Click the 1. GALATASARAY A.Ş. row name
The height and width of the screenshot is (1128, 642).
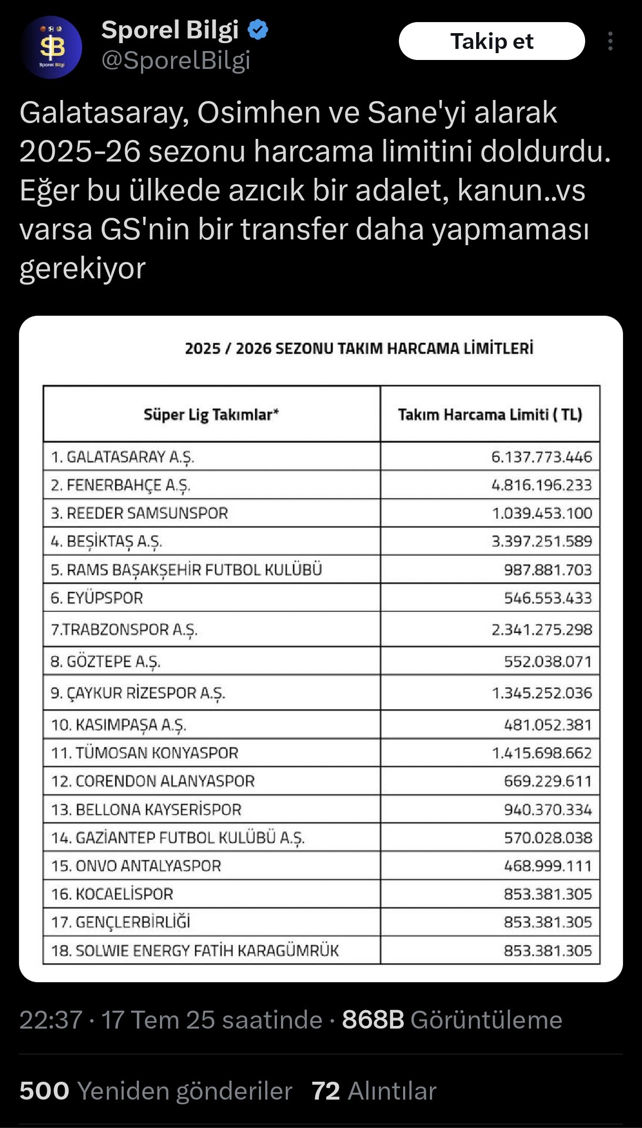tap(123, 457)
